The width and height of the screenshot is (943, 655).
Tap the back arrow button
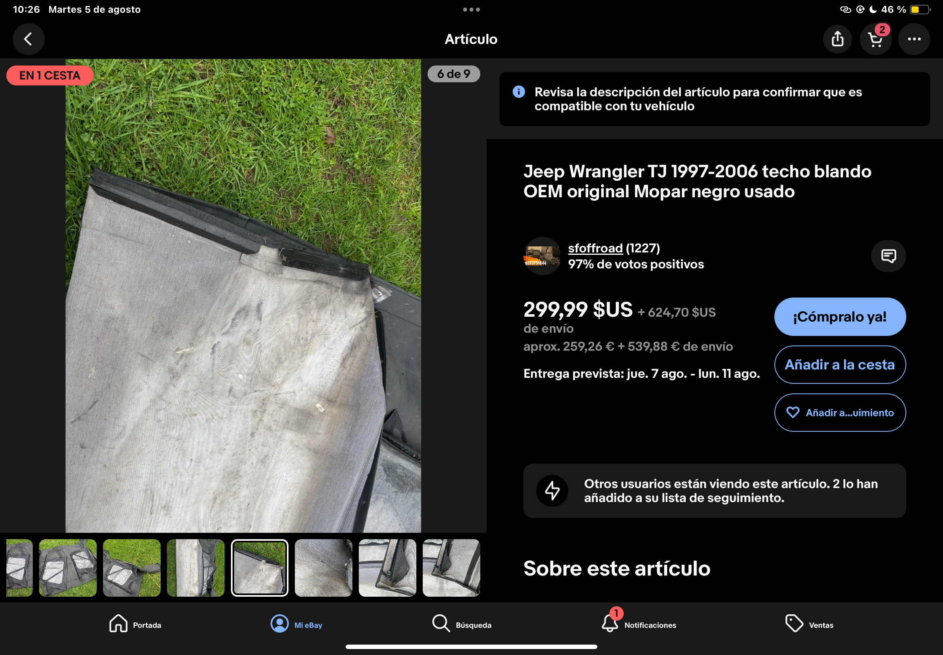(x=28, y=40)
